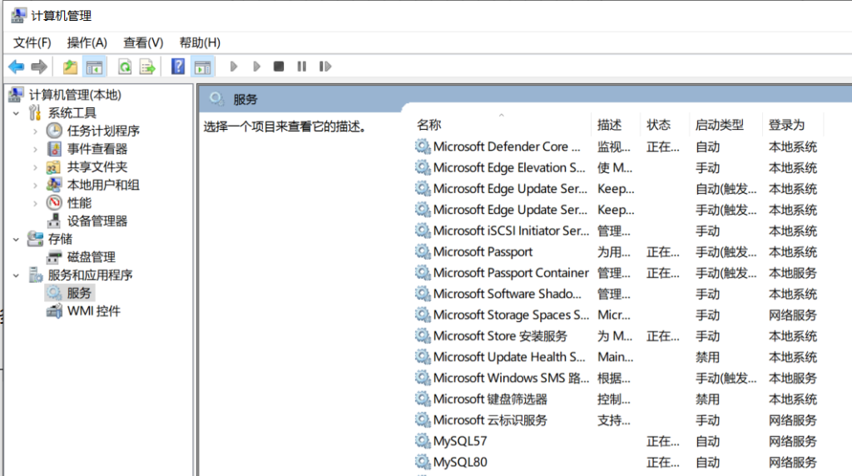Click gear icon of Microsoft Passport Container
852x476 pixels.
(423, 272)
